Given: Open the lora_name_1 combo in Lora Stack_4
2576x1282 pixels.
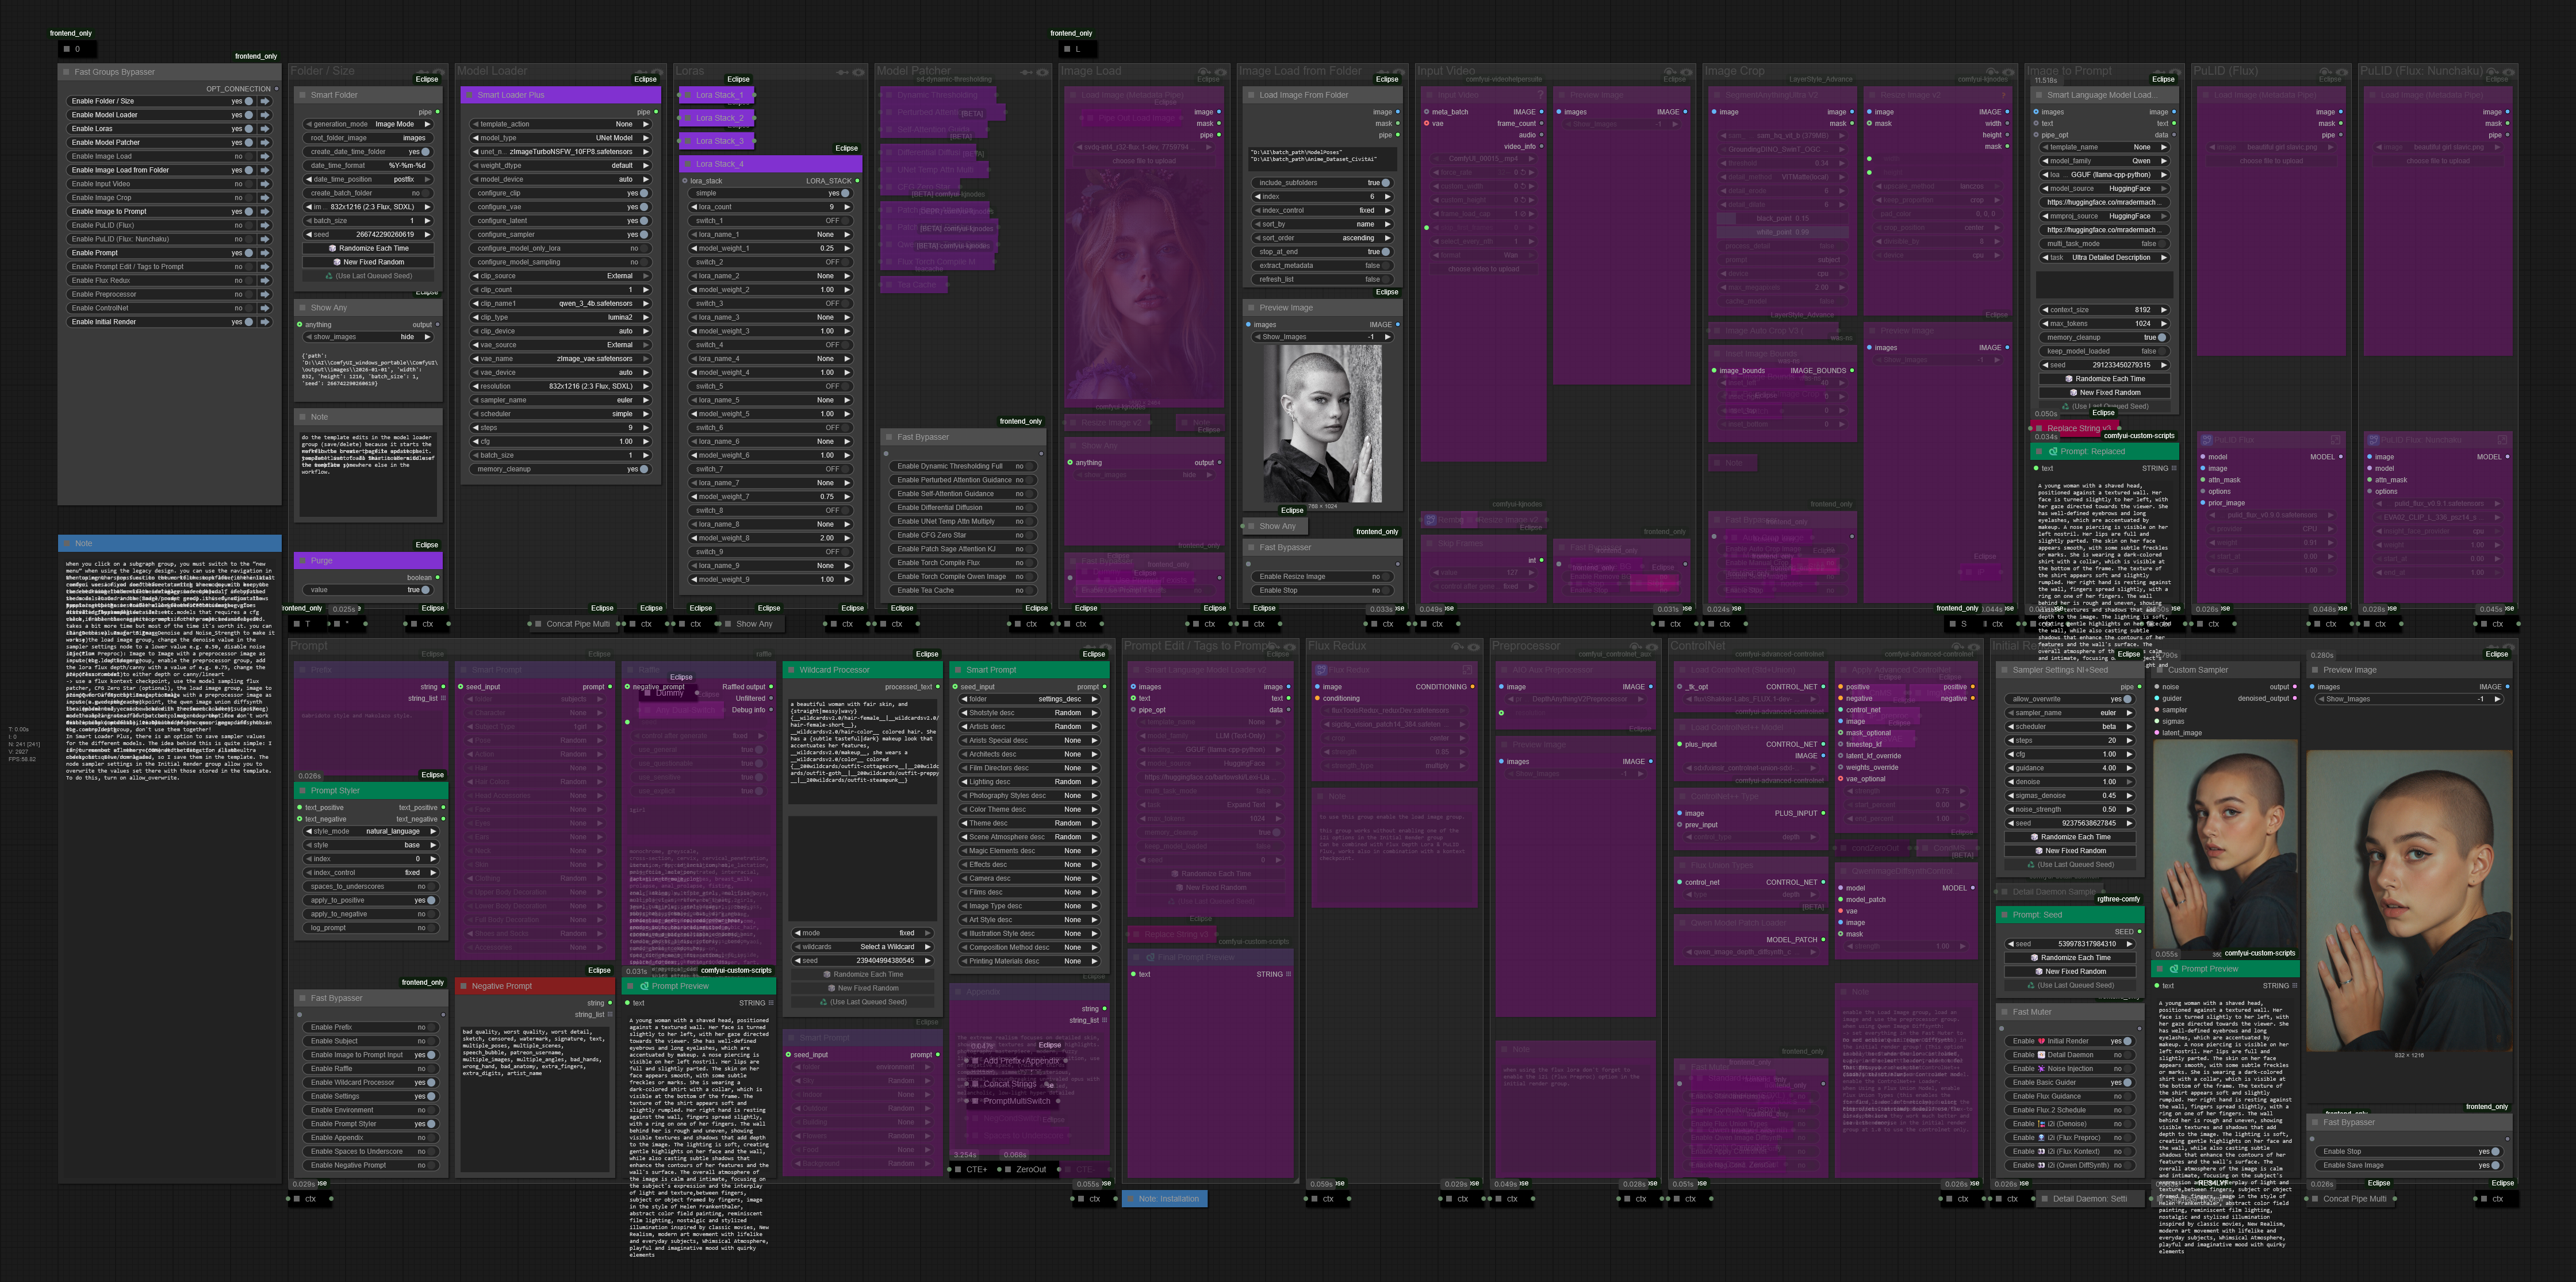Looking at the screenshot, I should click(x=770, y=235).
